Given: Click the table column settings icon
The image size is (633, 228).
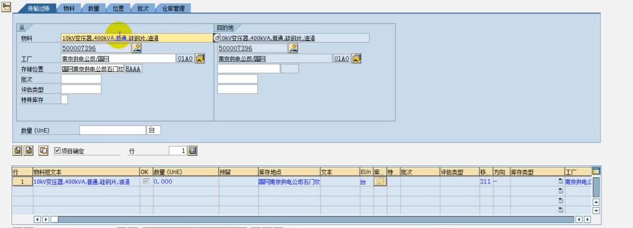Looking at the screenshot, I should point(596,171).
